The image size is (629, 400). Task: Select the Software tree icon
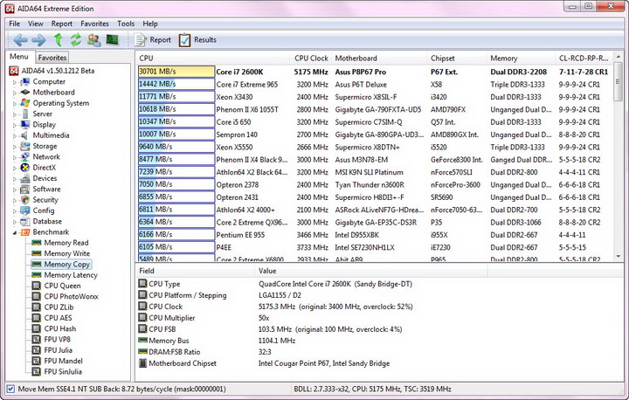coord(25,189)
